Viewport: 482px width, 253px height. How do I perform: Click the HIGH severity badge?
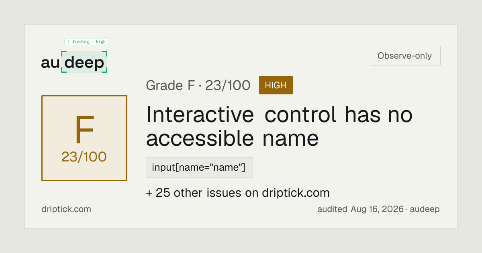pos(276,85)
